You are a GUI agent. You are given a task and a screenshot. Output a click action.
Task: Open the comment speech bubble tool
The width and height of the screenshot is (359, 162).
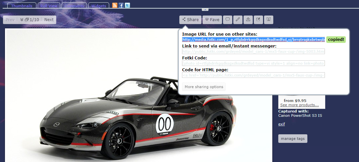(227, 20)
